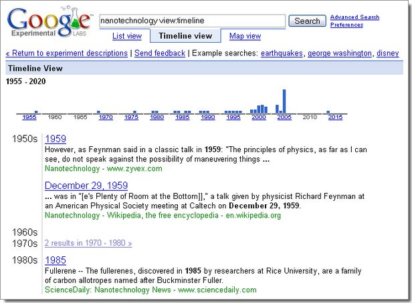Click the tallest bar in the histogram
Image resolution: width=412 pixels, height=303 pixels.
pos(284,101)
